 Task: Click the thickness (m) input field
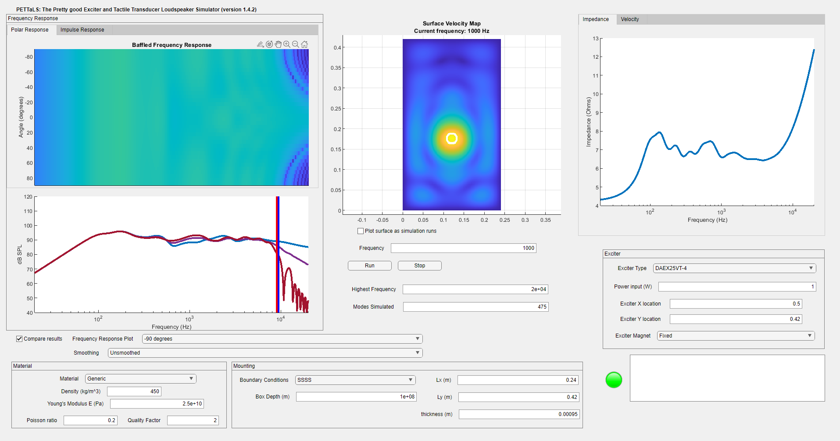(519, 414)
